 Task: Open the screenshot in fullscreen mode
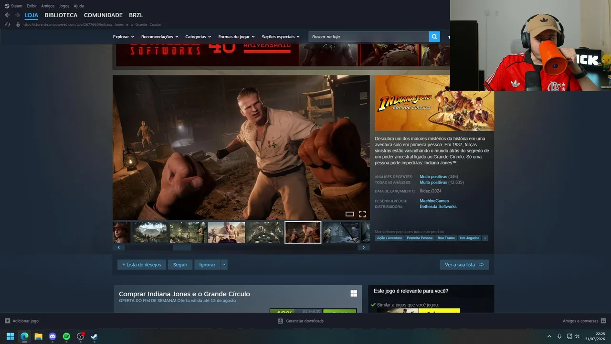point(362,214)
